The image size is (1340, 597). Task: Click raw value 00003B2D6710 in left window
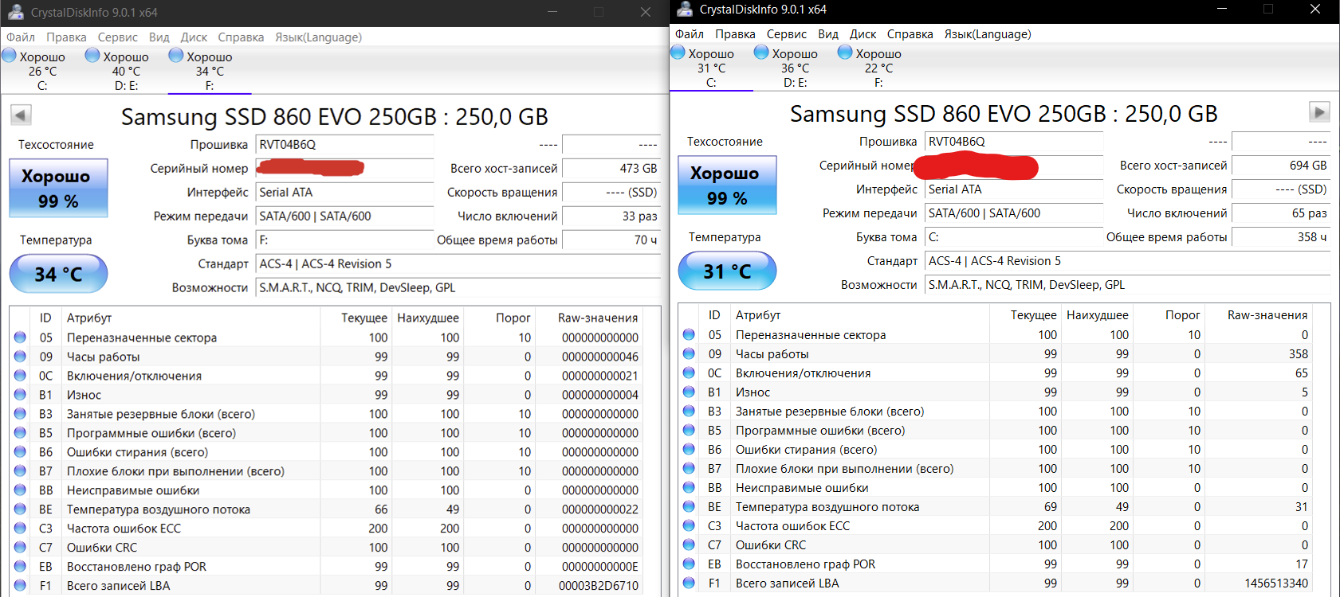(x=599, y=586)
